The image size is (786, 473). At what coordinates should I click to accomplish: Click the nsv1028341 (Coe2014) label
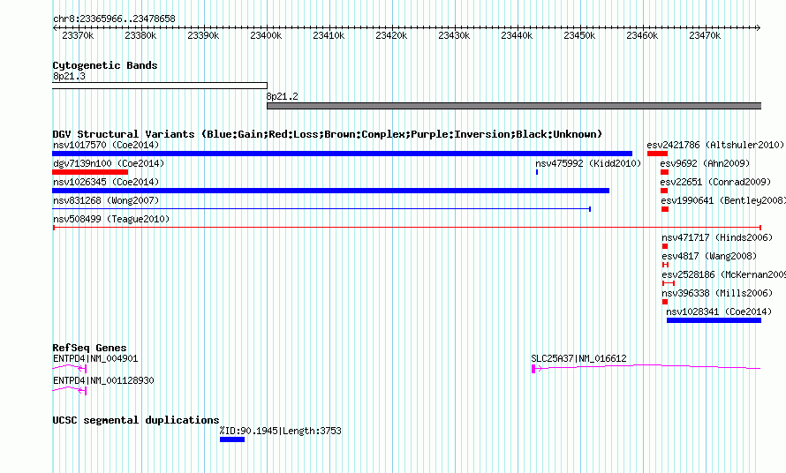(719, 312)
